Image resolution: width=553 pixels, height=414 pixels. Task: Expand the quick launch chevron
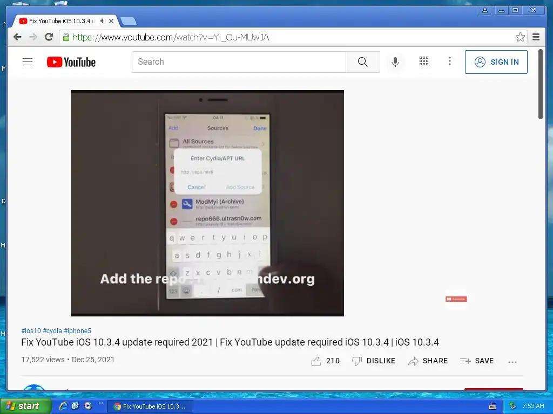click(x=101, y=403)
